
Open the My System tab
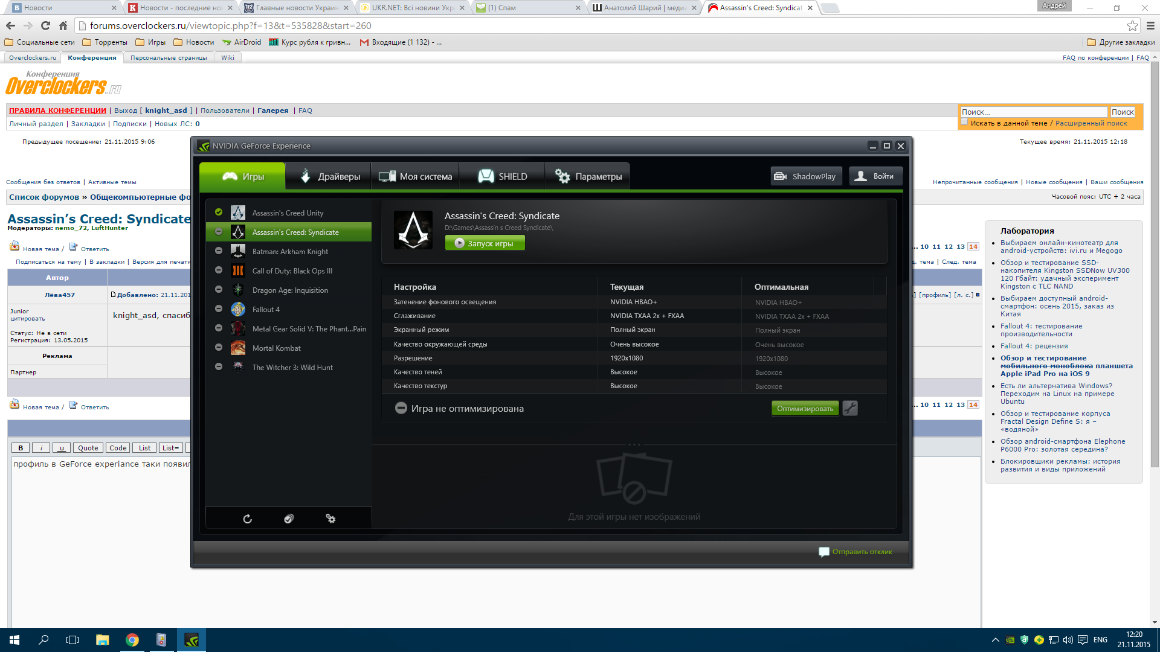tap(415, 176)
